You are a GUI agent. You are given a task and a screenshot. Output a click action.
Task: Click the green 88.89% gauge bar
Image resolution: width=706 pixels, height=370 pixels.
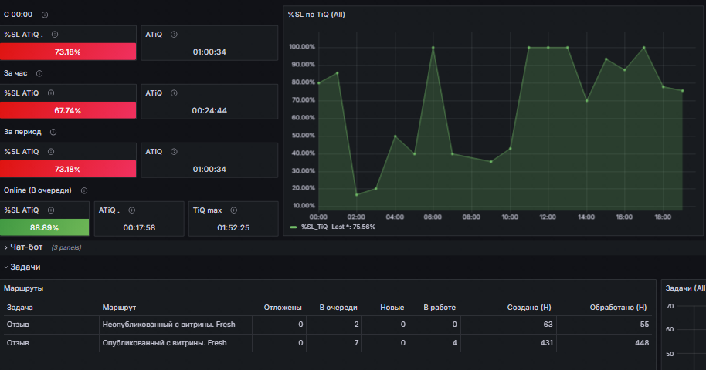44,227
